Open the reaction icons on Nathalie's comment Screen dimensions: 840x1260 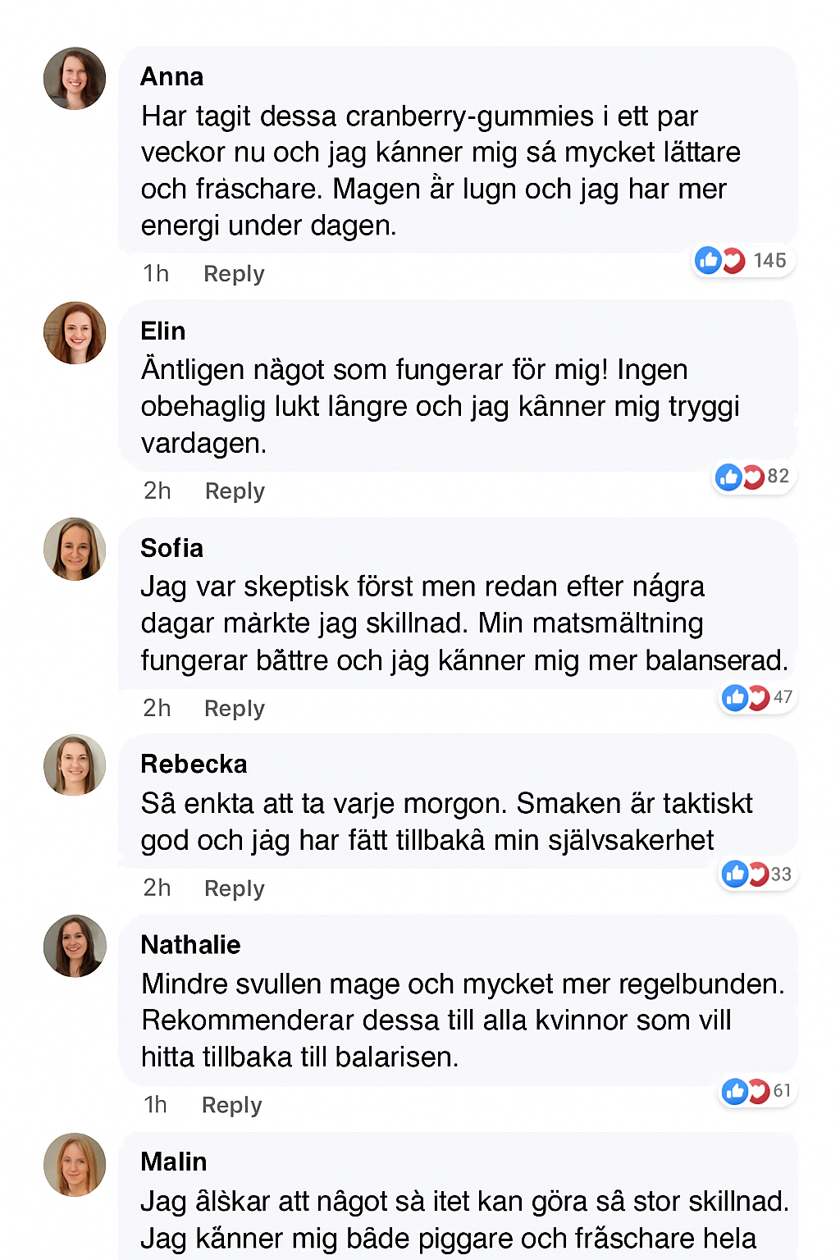(x=746, y=1091)
